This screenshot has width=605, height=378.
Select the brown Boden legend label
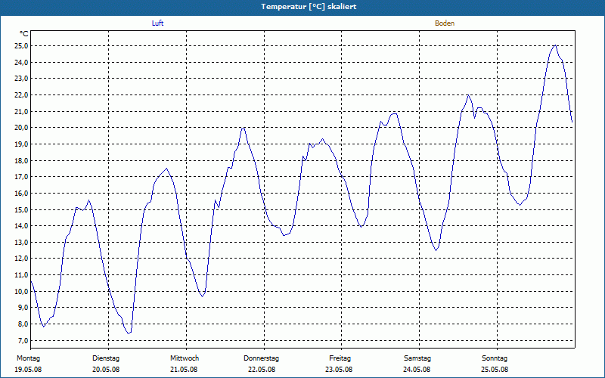tap(445, 23)
